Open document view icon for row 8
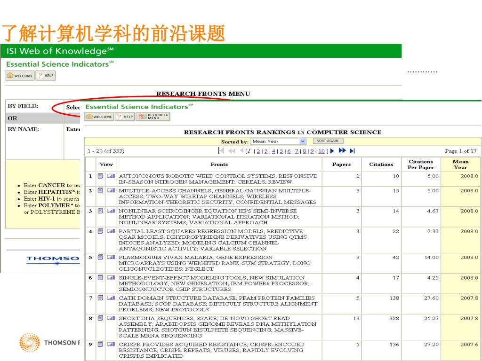The width and height of the screenshot is (482, 361). [x=101, y=318]
